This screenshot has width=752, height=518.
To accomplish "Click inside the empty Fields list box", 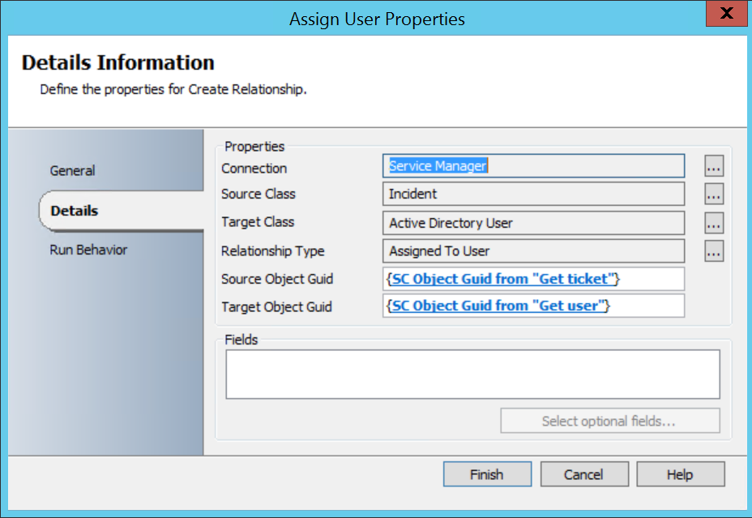I will coord(472,374).
